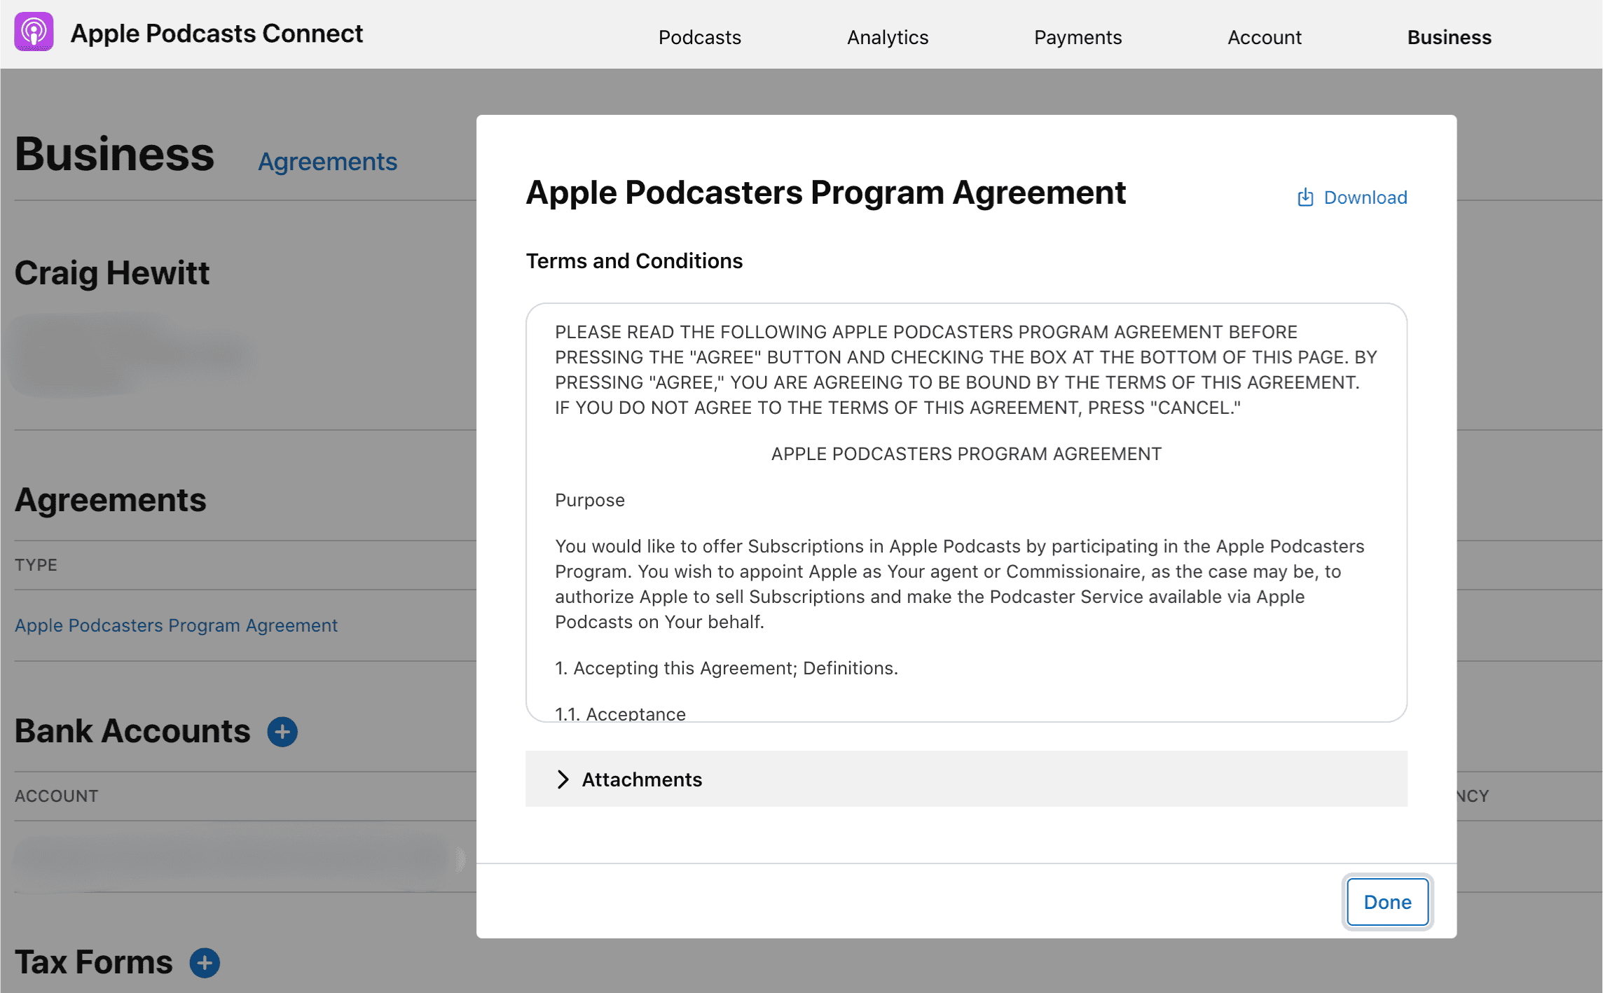The height and width of the screenshot is (993, 1603).
Task: Select the Business tab
Action: click(1450, 37)
